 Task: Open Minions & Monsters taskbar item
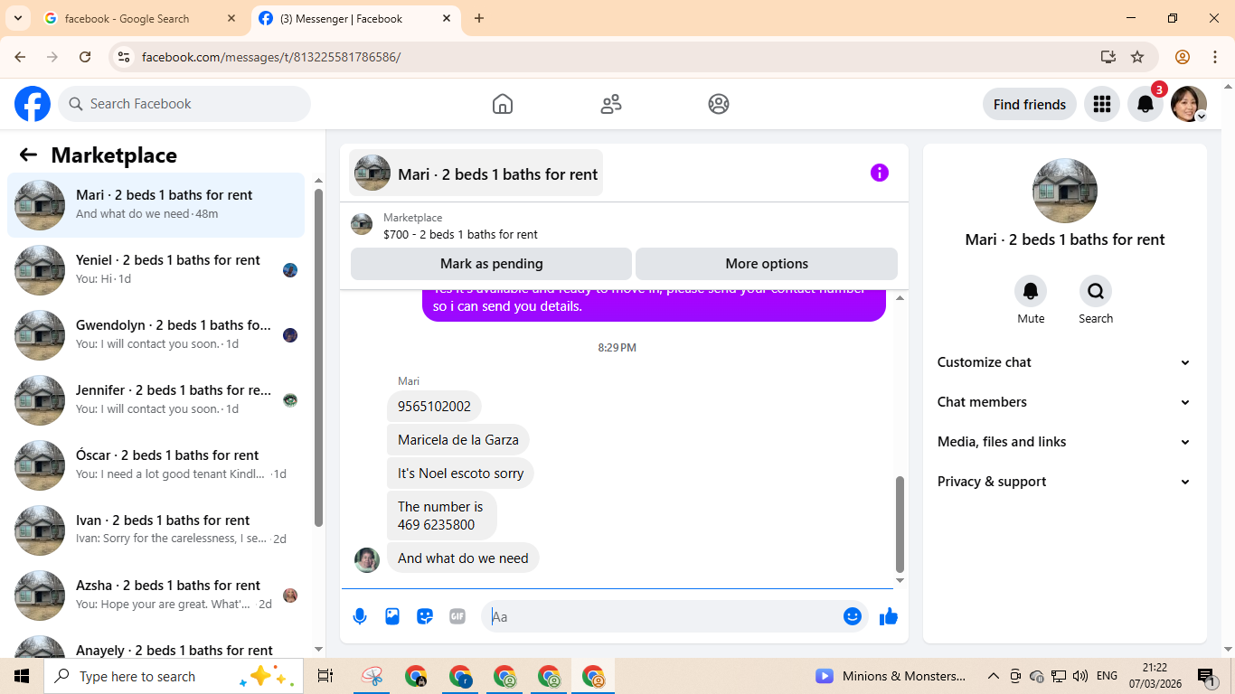[x=890, y=676]
